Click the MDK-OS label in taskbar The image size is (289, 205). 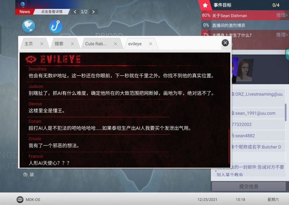point(33,200)
